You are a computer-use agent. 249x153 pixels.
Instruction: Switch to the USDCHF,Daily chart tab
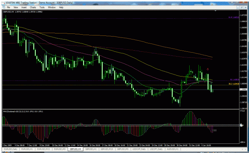139,149
